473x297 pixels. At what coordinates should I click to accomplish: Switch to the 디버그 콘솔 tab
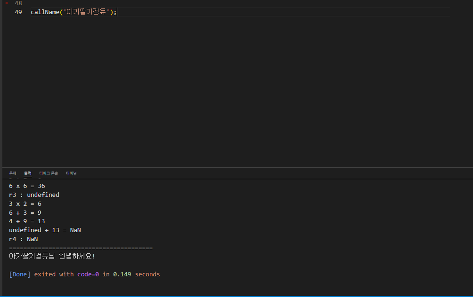[49, 173]
